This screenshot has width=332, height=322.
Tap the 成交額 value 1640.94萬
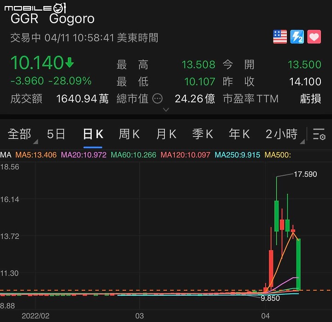click(83, 99)
